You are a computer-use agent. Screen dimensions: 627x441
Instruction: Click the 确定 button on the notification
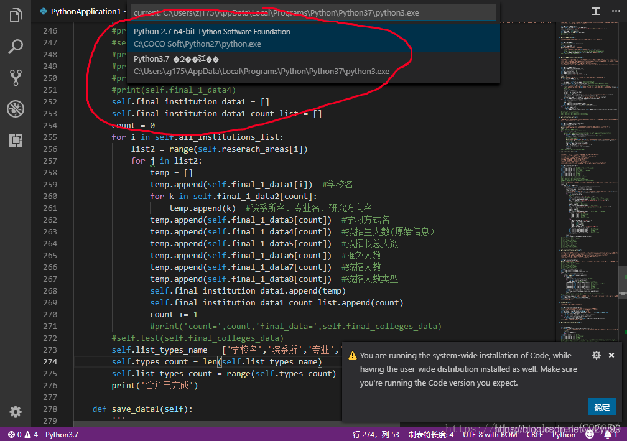(601, 407)
